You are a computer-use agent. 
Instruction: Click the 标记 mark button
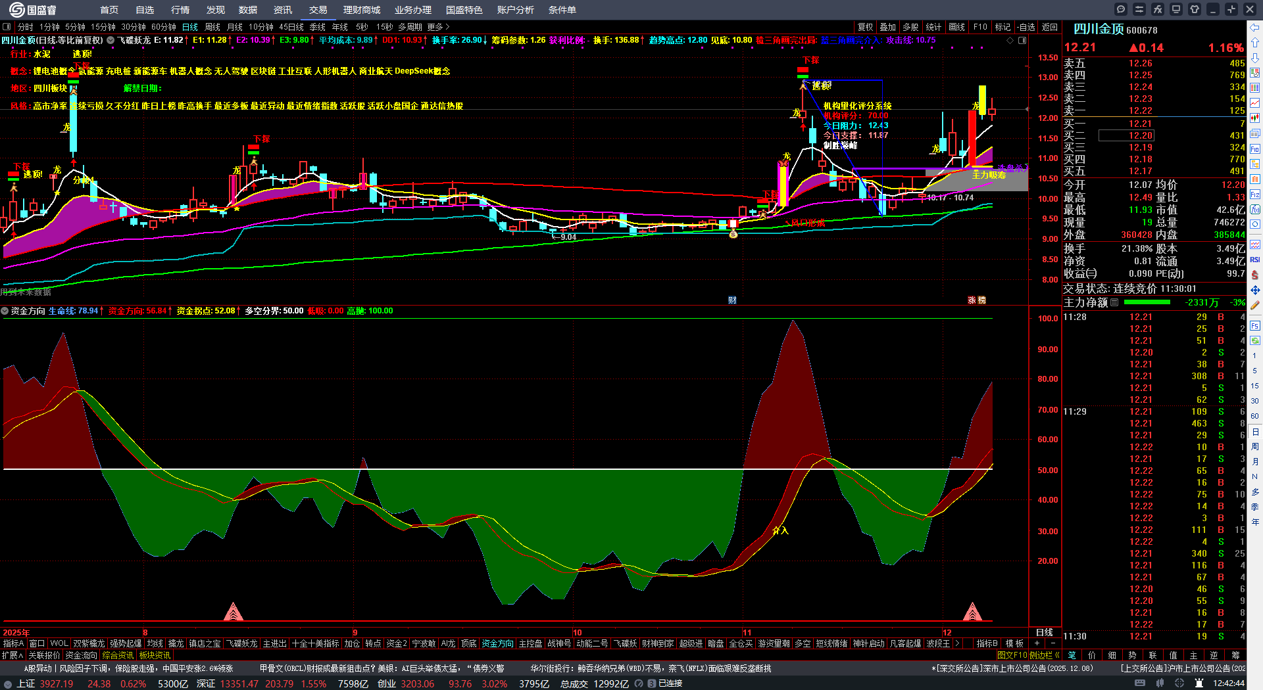1003,27
